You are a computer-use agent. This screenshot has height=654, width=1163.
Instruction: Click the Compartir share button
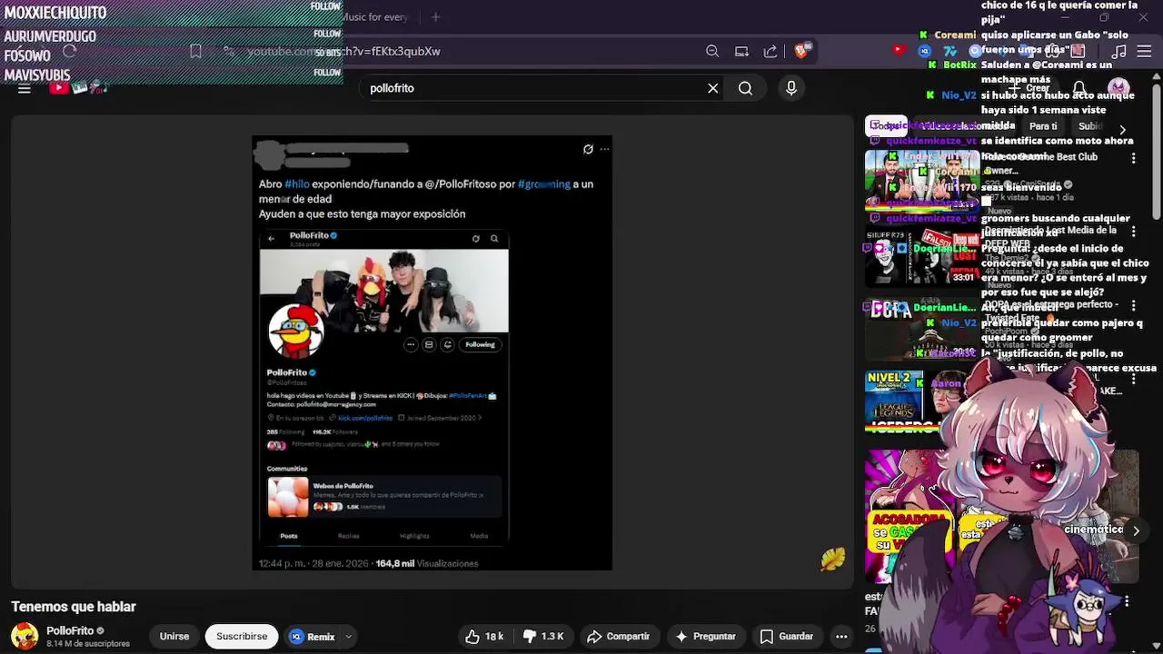618,637
